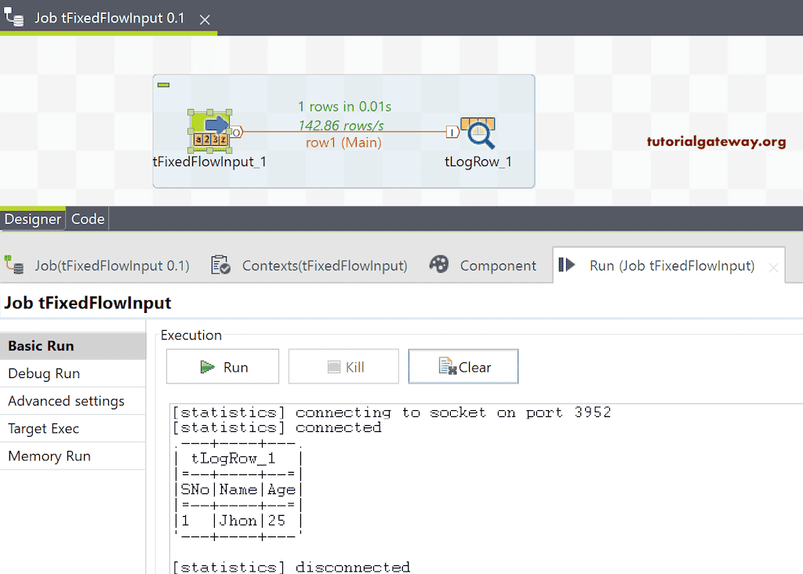Viewport: 803px width, 574px height.
Task: Click the row1 (Main) connection label
Action: coord(343,143)
